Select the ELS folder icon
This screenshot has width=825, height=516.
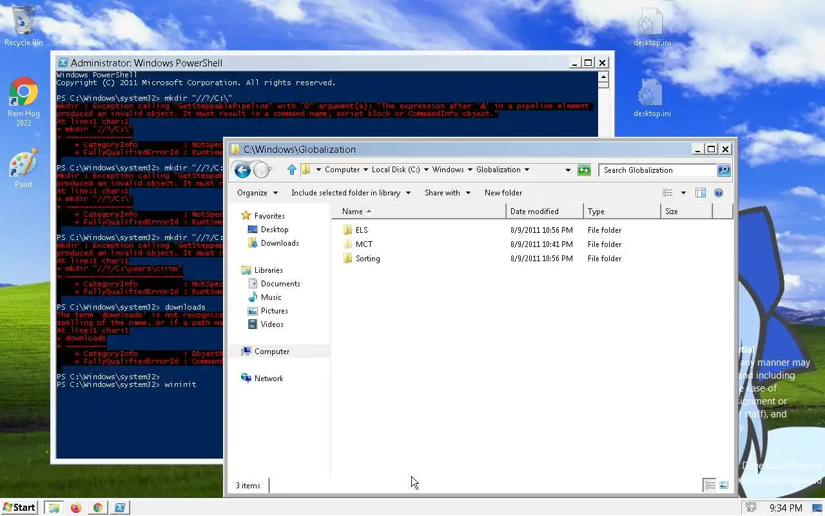point(347,230)
